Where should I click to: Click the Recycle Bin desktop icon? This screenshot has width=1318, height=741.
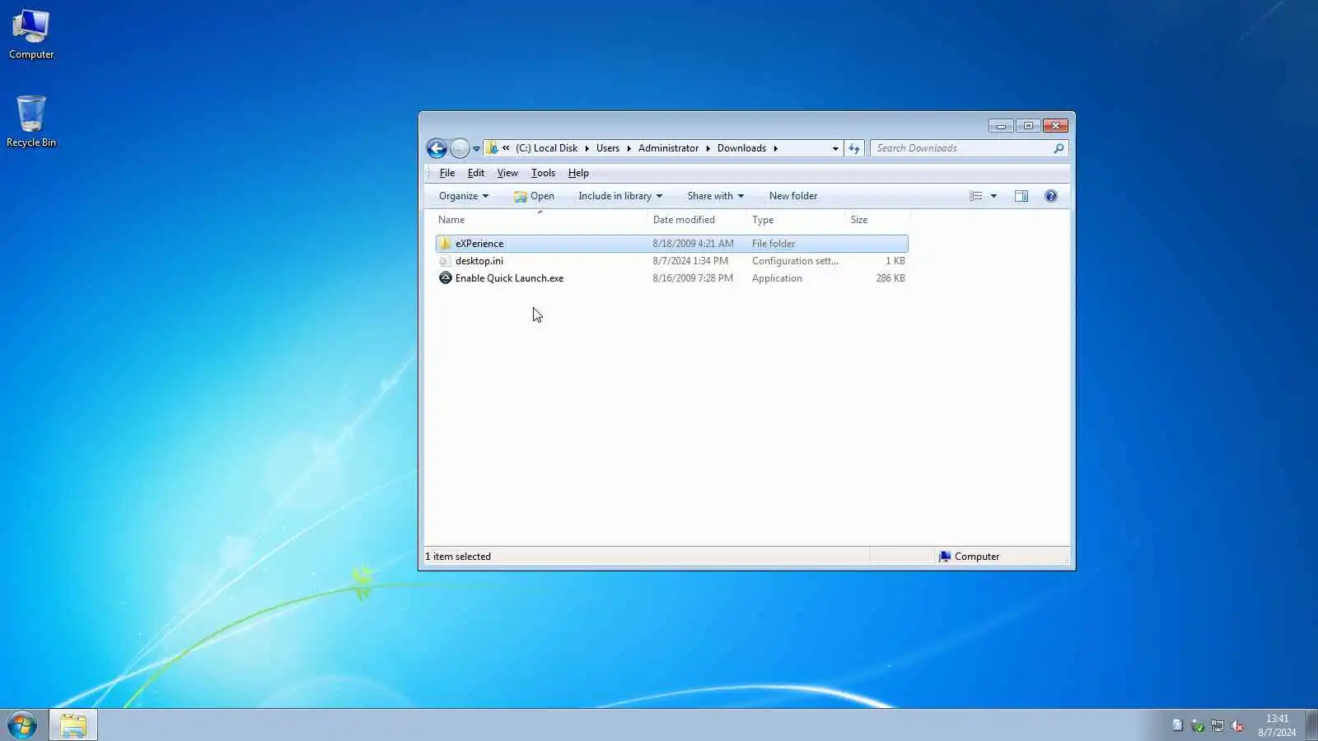point(31,122)
